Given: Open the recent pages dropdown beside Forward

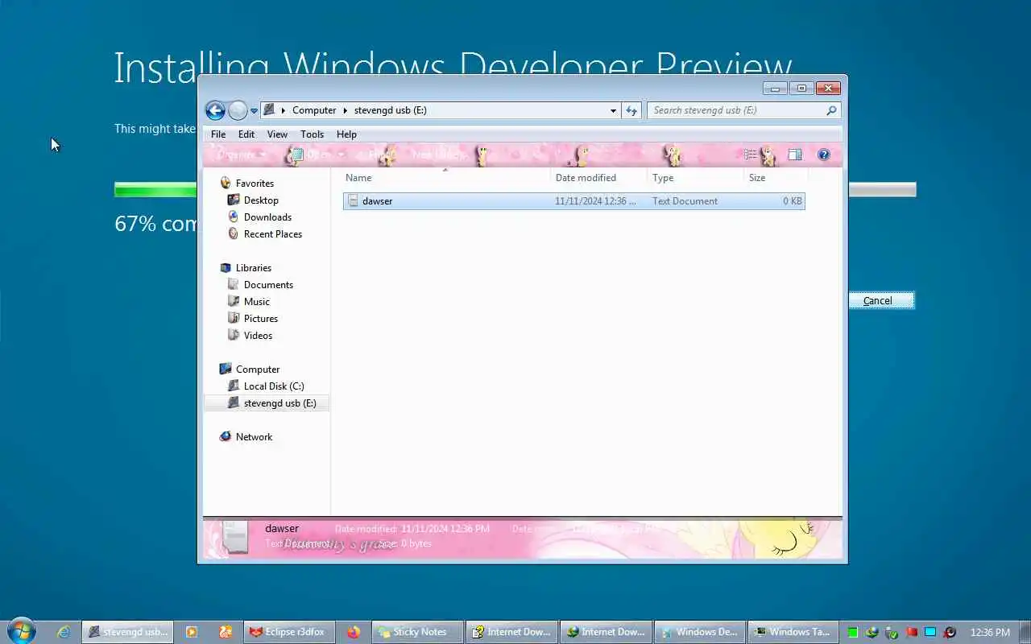Looking at the screenshot, I should [254, 111].
